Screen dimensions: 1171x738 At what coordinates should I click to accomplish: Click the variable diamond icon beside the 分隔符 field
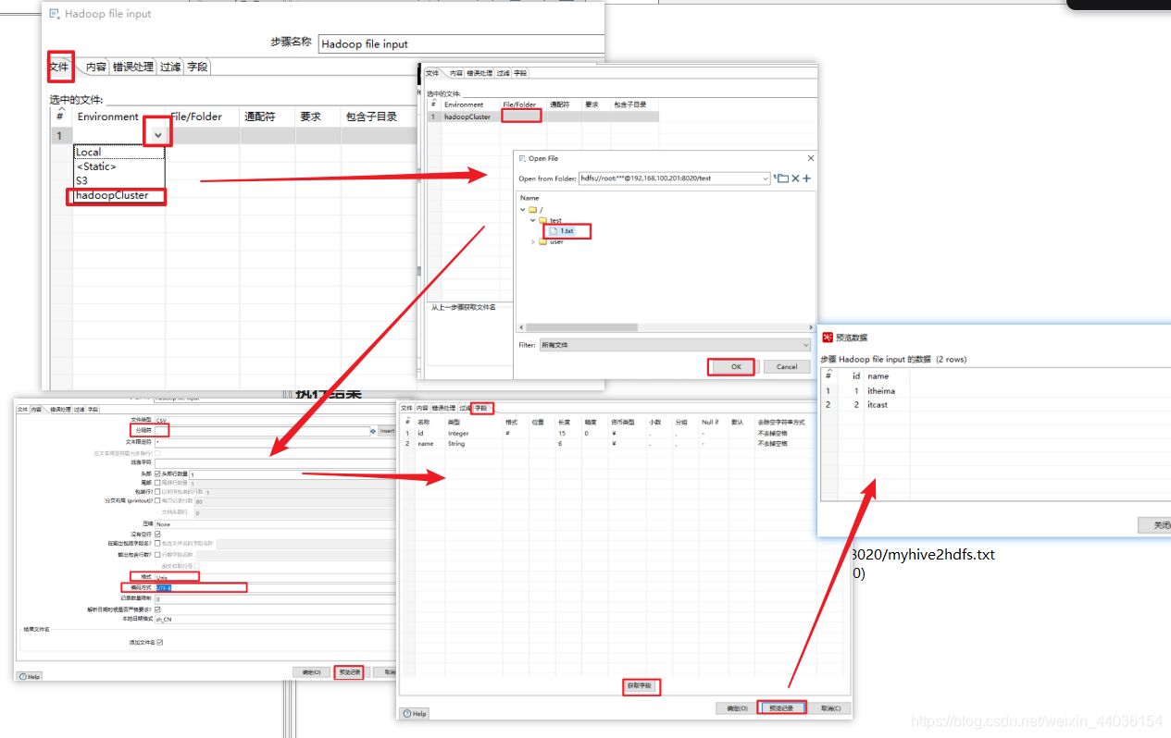coord(372,430)
